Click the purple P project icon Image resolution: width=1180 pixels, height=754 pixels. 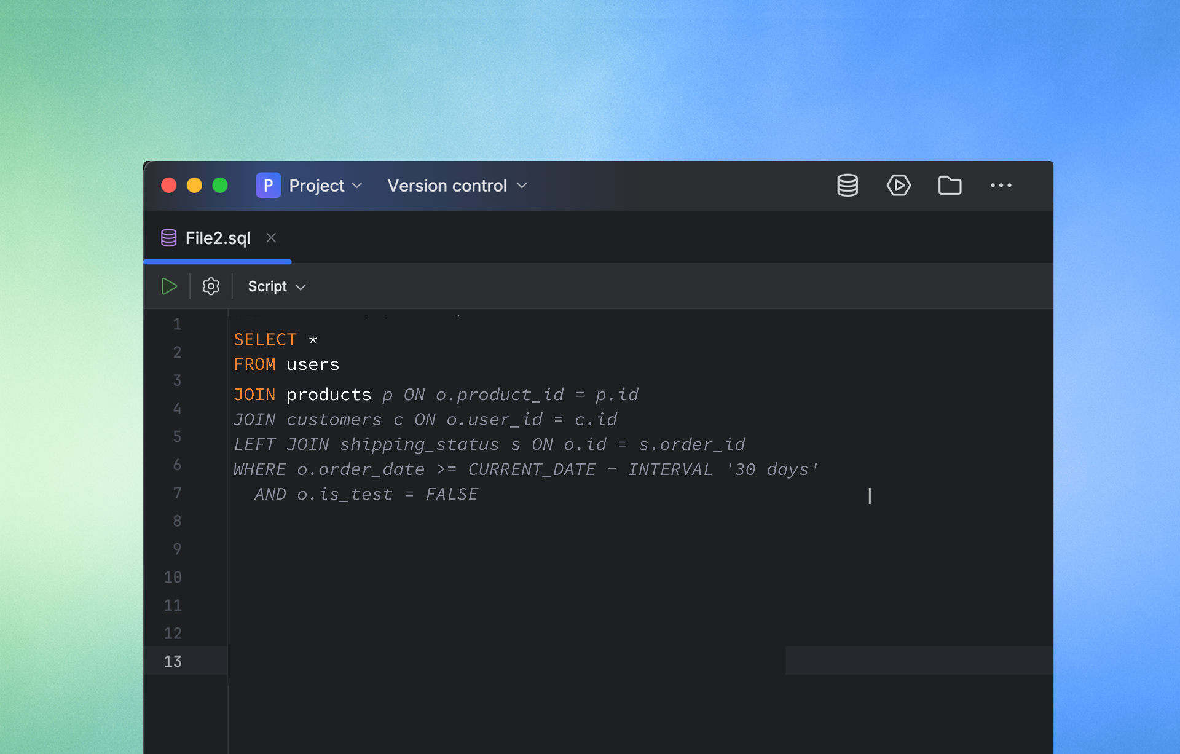pos(268,185)
